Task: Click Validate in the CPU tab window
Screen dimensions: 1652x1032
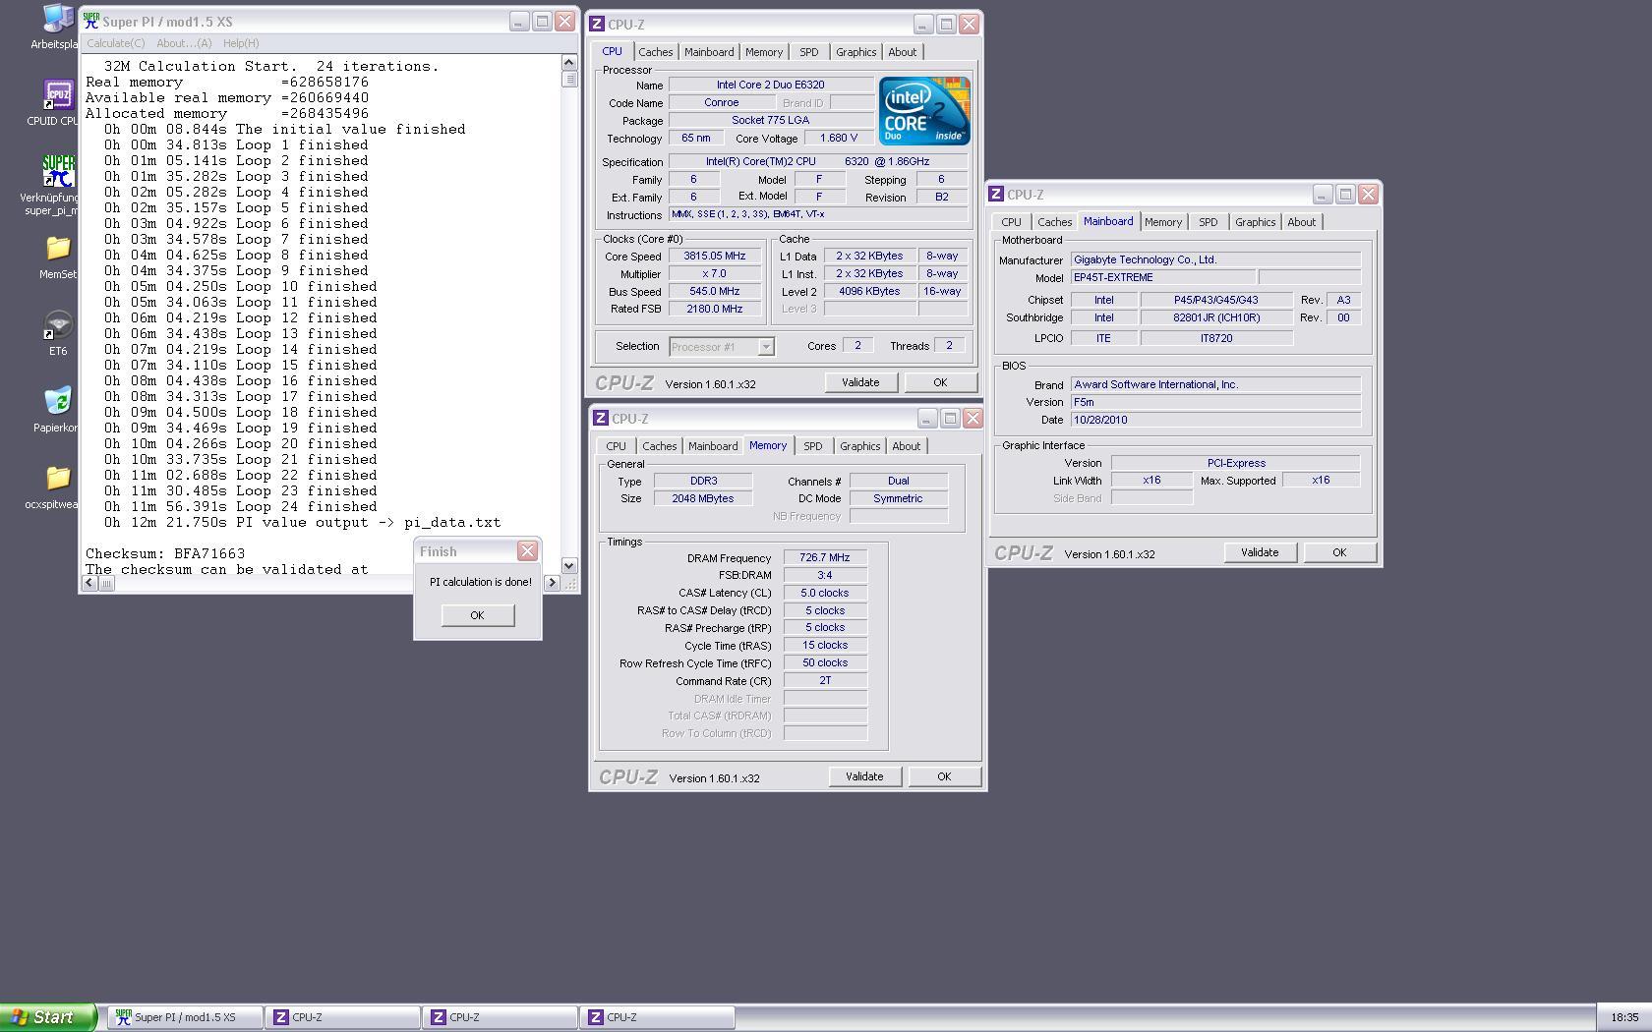Action: pyautogui.click(x=860, y=382)
